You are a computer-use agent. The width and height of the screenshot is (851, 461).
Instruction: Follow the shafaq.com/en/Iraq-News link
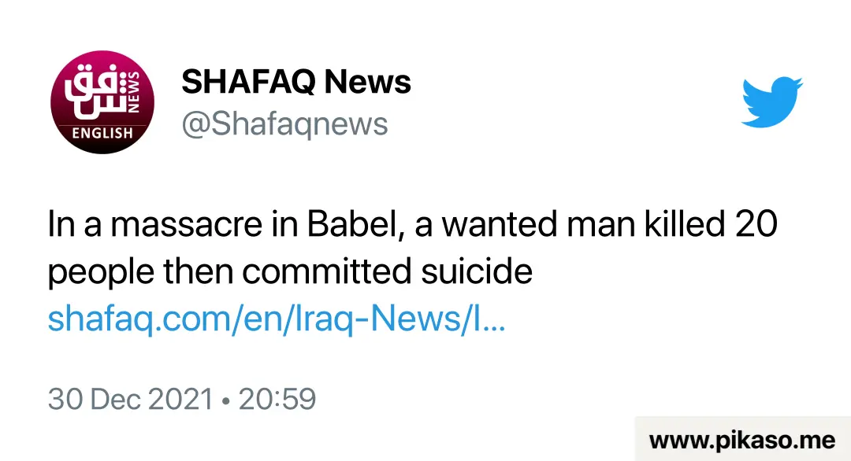[277, 318]
